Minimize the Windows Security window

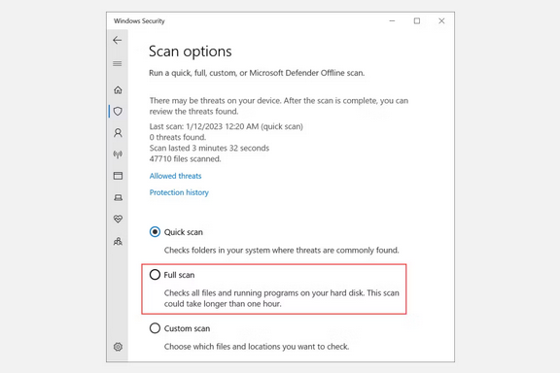coord(392,21)
